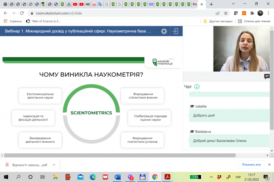Open Список для чтения reading list
The image size is (274, 182).
click(x=254, y=21)
